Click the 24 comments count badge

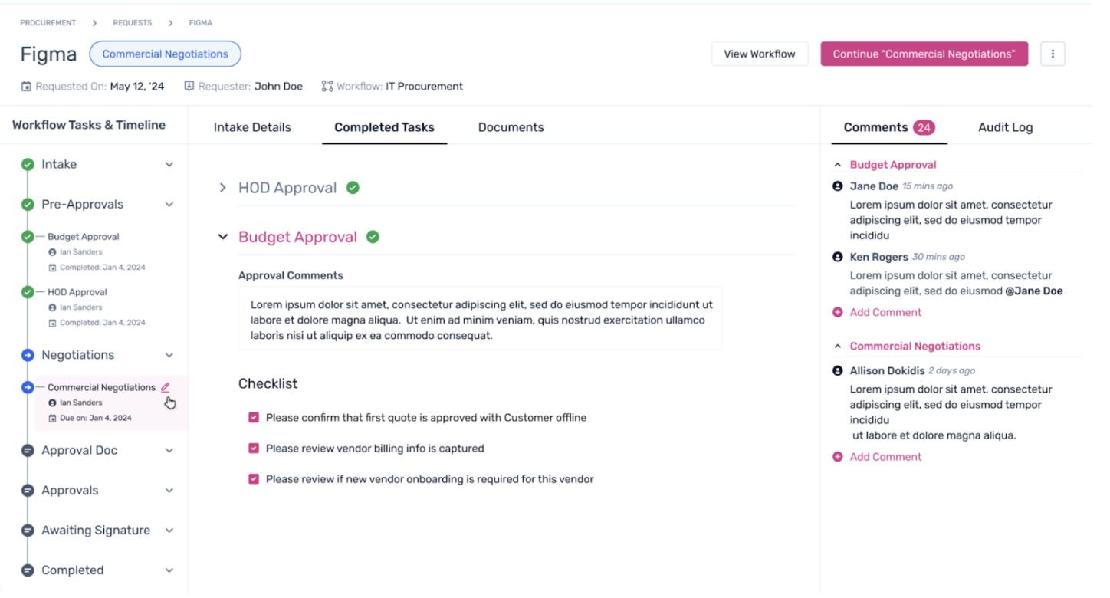(x=924, y=128)
